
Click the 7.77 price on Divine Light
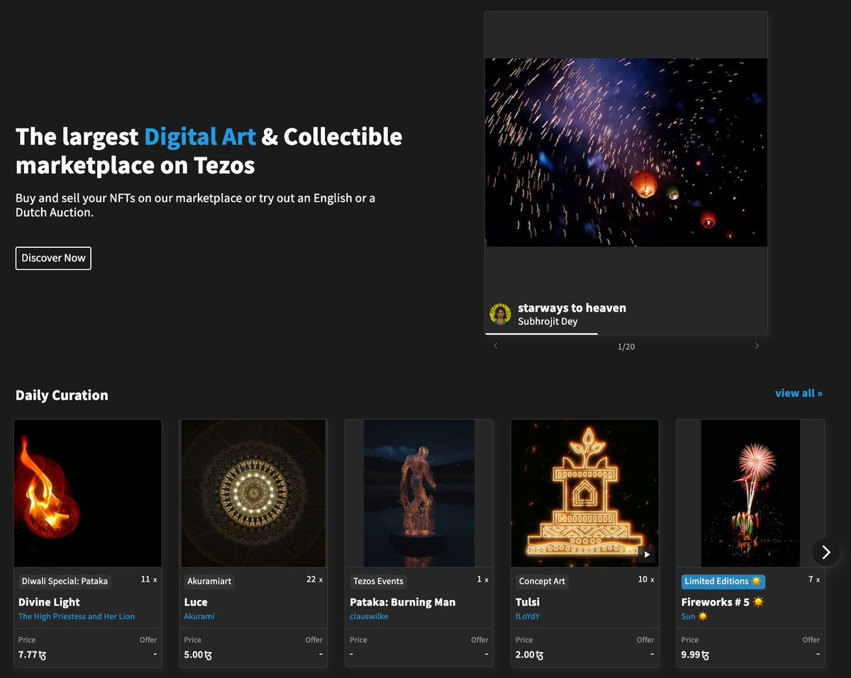tap(33, 655)
